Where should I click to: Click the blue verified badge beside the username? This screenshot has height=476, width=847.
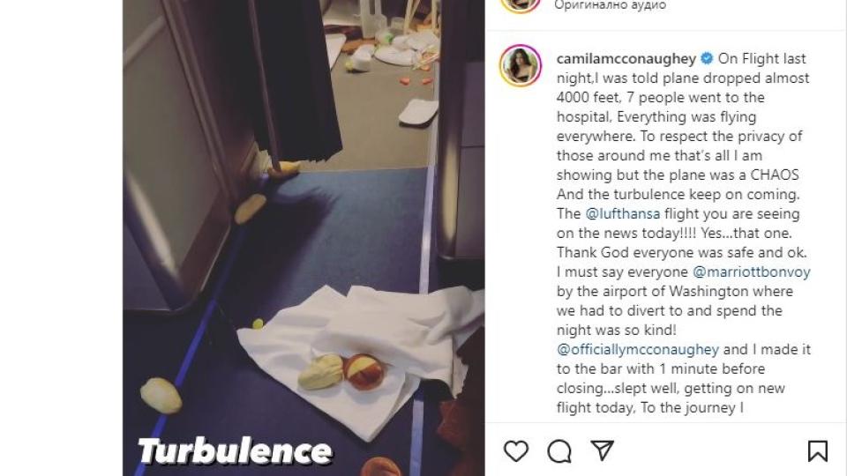(707, 58)
